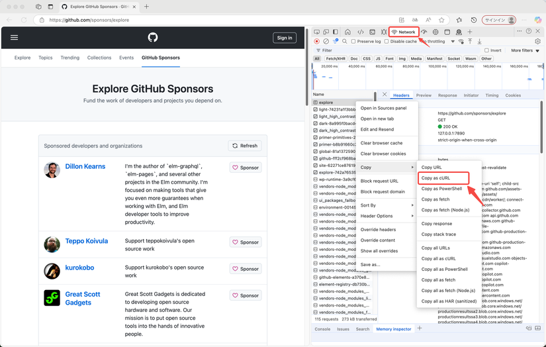Open the throttling dropdown
Viewport: 546px width, 347px height.
(437, 41)
